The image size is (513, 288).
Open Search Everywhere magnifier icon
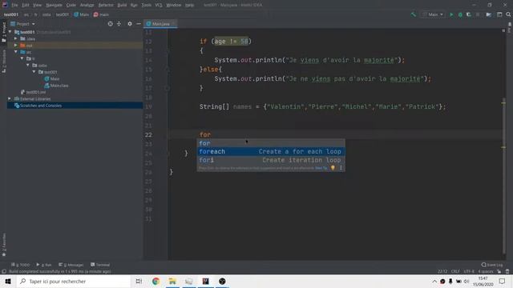click(x=508, y=14)
